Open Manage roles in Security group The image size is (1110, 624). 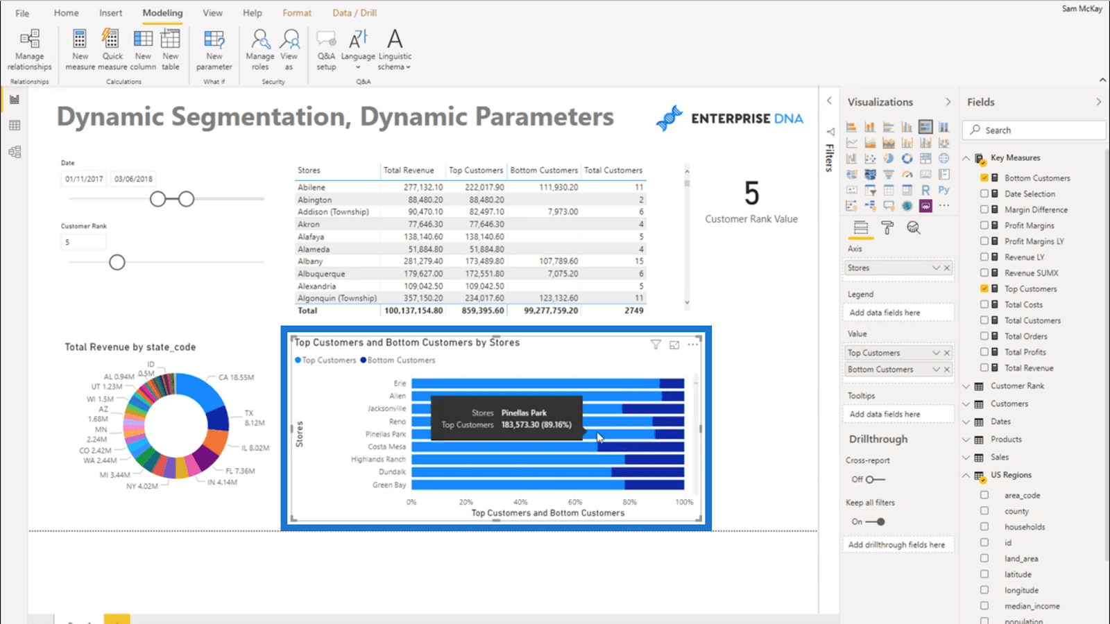coord(260,49)
